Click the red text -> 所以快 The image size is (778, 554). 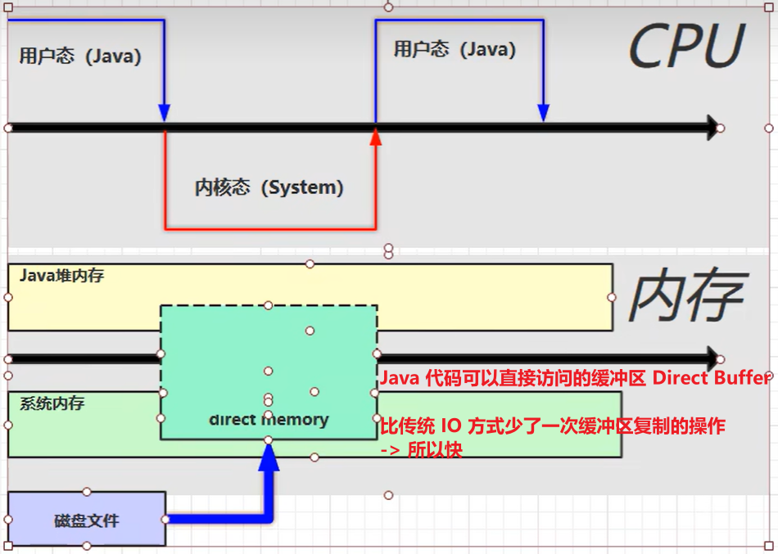[x=421, y=449]
